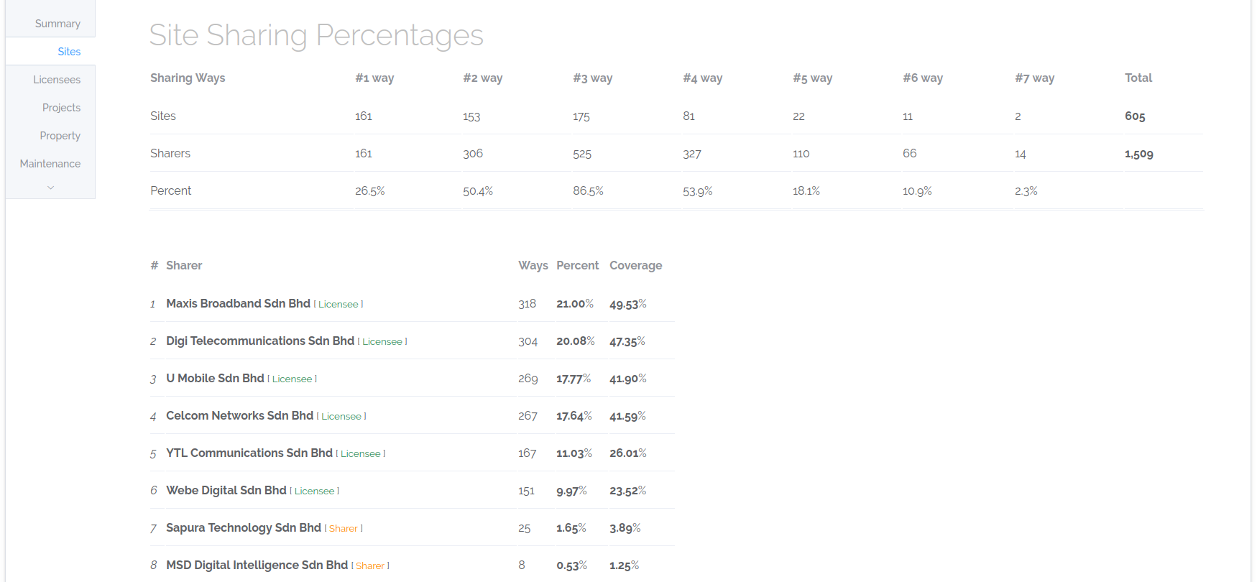Click the 50.4% cell under #2 way

[x=478, y=191]
